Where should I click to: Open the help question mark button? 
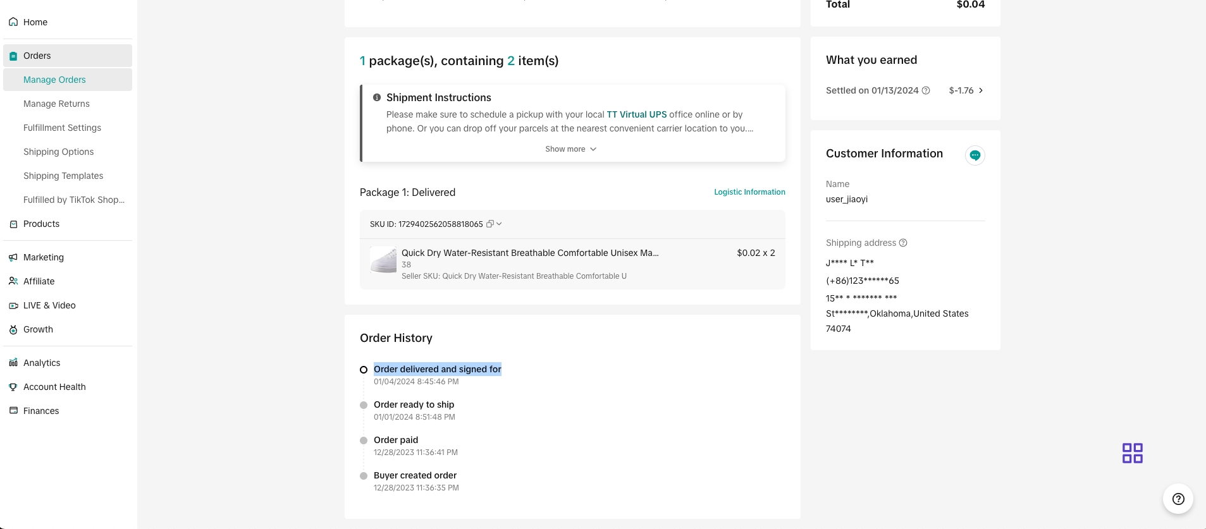pos(1178,499)
